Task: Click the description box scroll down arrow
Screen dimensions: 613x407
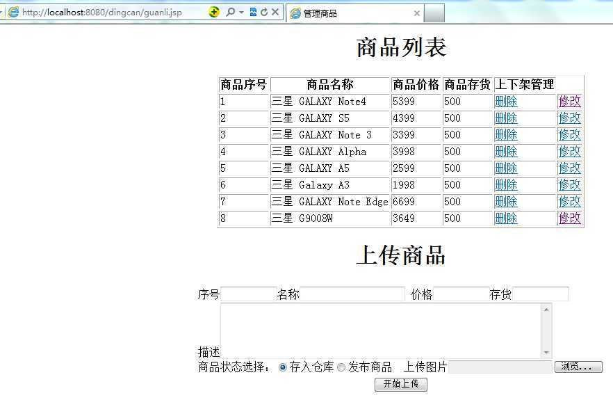Action: [546, 352]
